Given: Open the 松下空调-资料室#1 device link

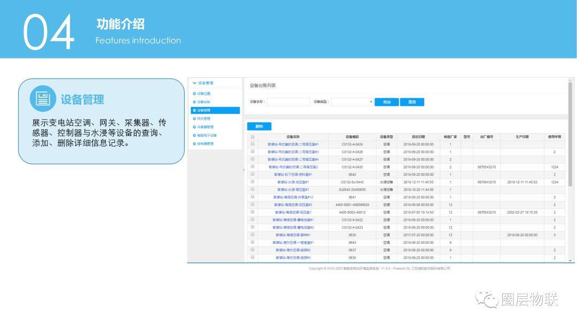Looking at the screenshot, I should pyautogui.click(x=293, y=175).
